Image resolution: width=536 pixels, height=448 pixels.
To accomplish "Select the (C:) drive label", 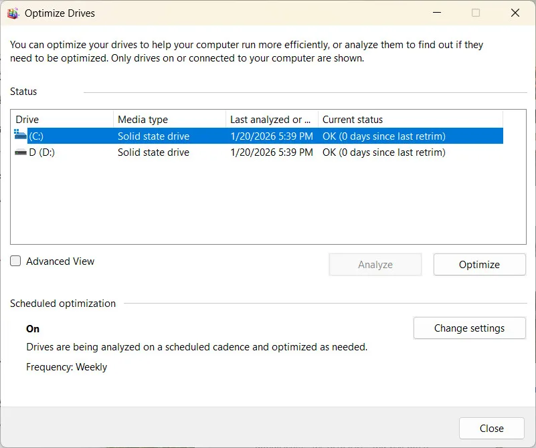I will pos(36,136).
